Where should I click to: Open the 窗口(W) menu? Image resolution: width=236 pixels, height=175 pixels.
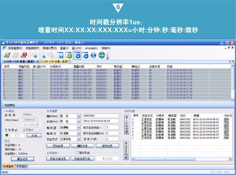pos(77,48)
